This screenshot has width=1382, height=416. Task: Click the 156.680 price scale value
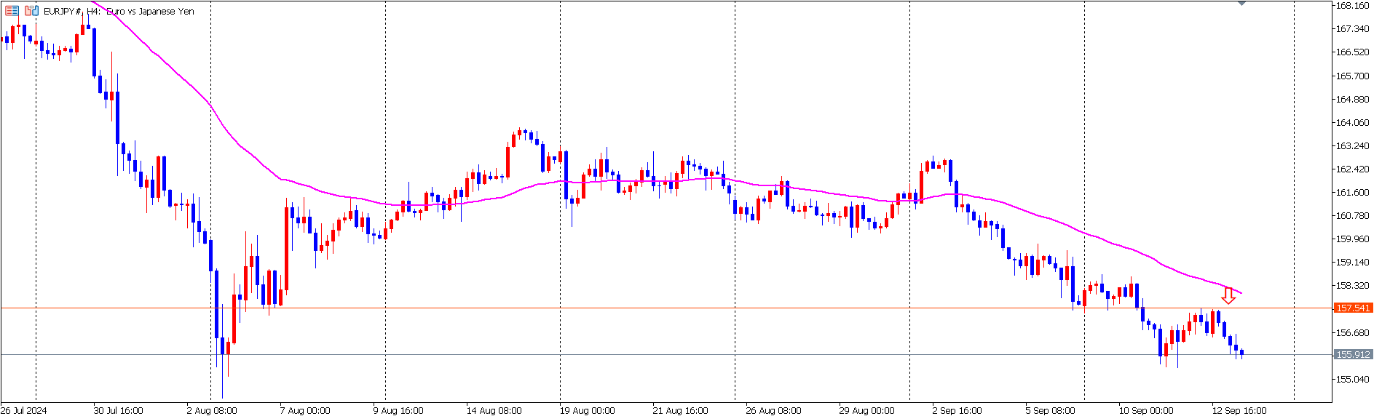pos(1353,332)
